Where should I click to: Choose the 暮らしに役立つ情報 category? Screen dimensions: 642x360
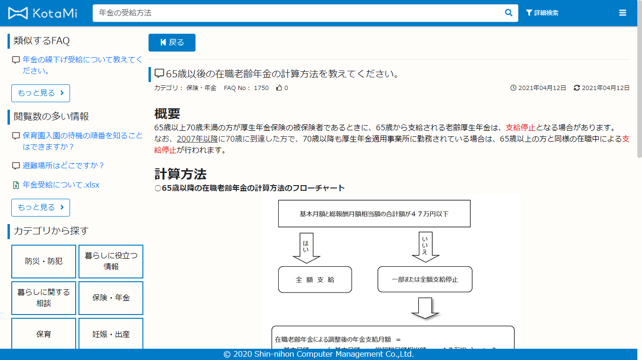pyautogui.click(x=111, y=262)
